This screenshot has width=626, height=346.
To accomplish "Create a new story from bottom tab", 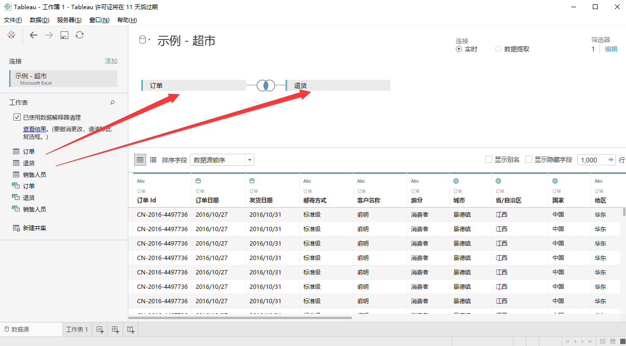I will pos(131,330).
